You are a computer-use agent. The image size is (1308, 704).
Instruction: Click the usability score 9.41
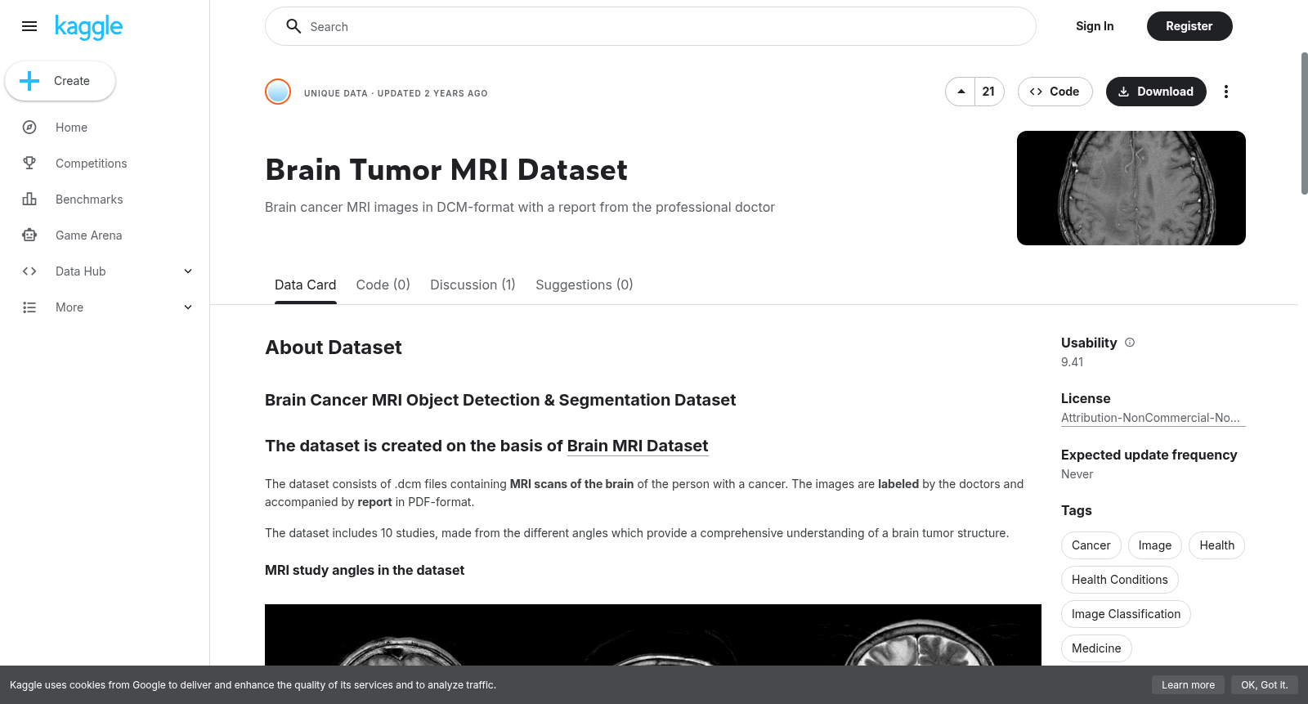pos(1072,362)
